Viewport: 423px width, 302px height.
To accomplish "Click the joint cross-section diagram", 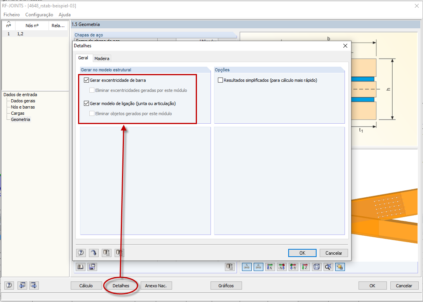I will click(385, 90).
